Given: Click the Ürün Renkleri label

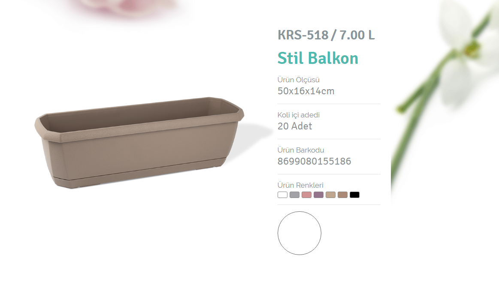Looking at the screenshot, I should pos(300,185).
